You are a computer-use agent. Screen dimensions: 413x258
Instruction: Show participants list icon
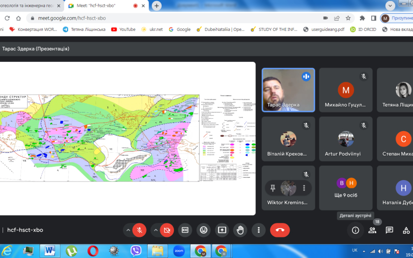[x=372, y=230]
